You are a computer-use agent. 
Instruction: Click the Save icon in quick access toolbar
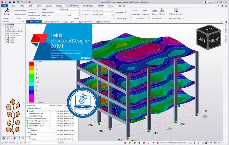pyautogui.click(x=14, y=2)
